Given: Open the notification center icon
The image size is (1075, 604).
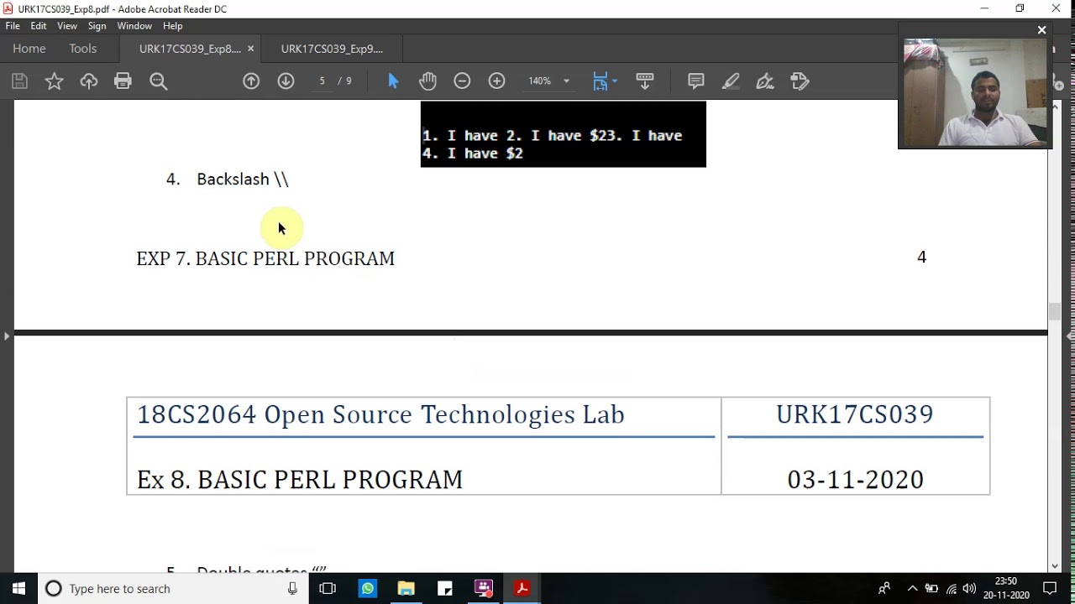Looking at the screenshot, I should click(x=1050, y=589).
